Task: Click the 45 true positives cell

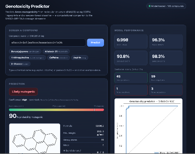Action: click(x=131, y=78)
